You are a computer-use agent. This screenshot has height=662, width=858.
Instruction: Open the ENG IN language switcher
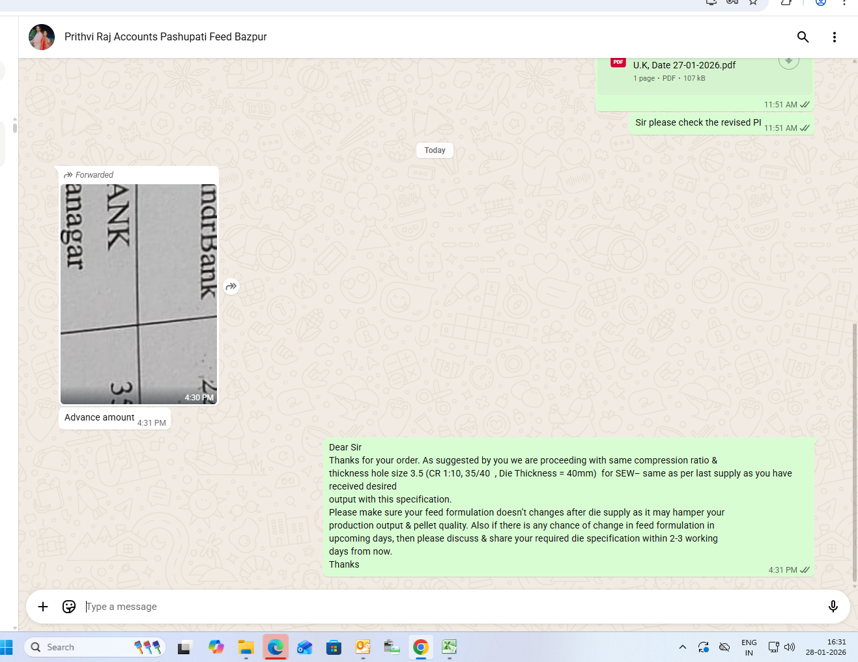[x=749, y=647]
